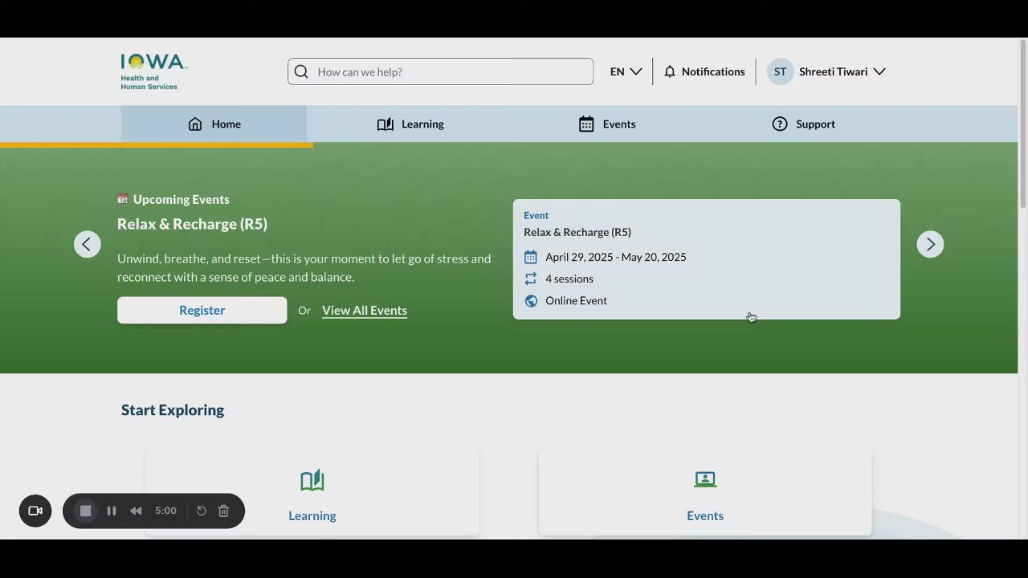Register for Relax & Recharge event
The height and width of the screenshot is (578, 1028).
pyautogui.click(x=202, y=310)
